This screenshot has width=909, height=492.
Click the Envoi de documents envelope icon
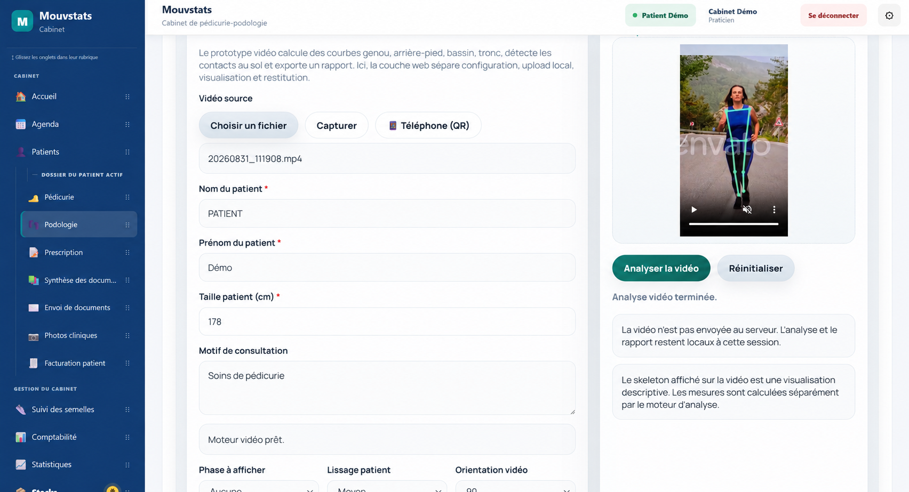click(34, 308)
